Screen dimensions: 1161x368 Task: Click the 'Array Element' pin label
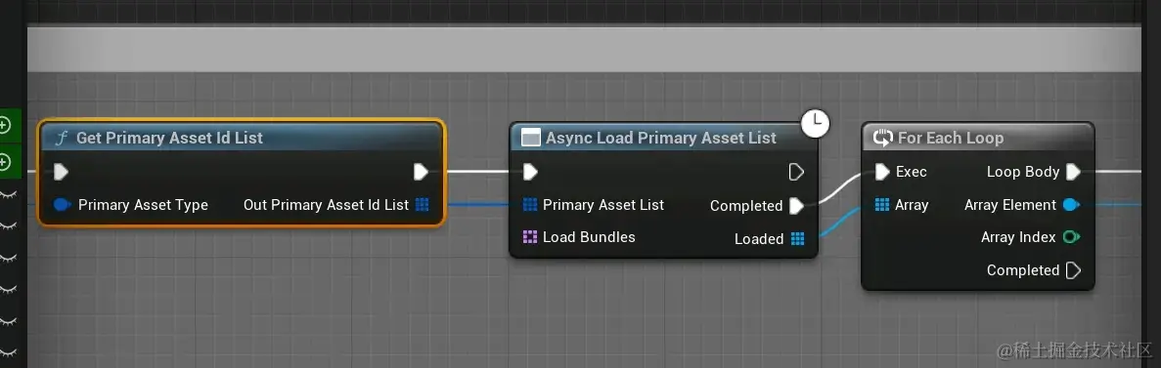pos(1010,205)
